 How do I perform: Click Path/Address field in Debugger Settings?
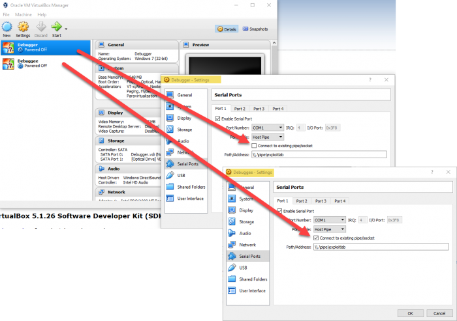(319, 155)
